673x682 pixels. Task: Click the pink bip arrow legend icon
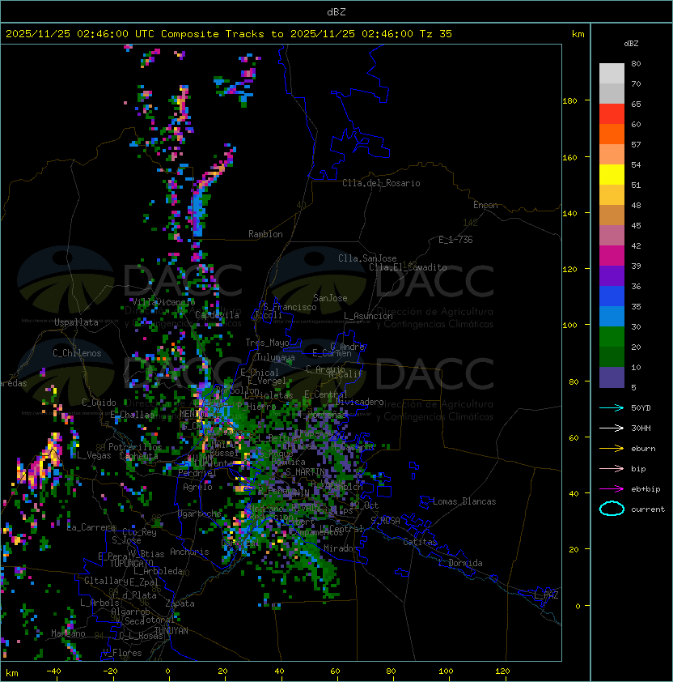point(612,468)
